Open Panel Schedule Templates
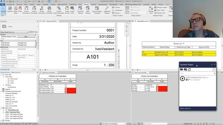The height and width of the screenshot is (125, 223). (97, 10)
